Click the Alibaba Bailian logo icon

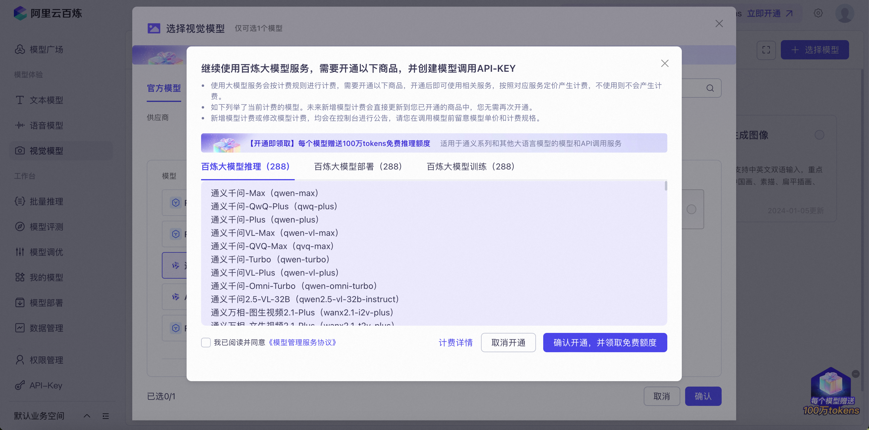(x=20, y=13)
